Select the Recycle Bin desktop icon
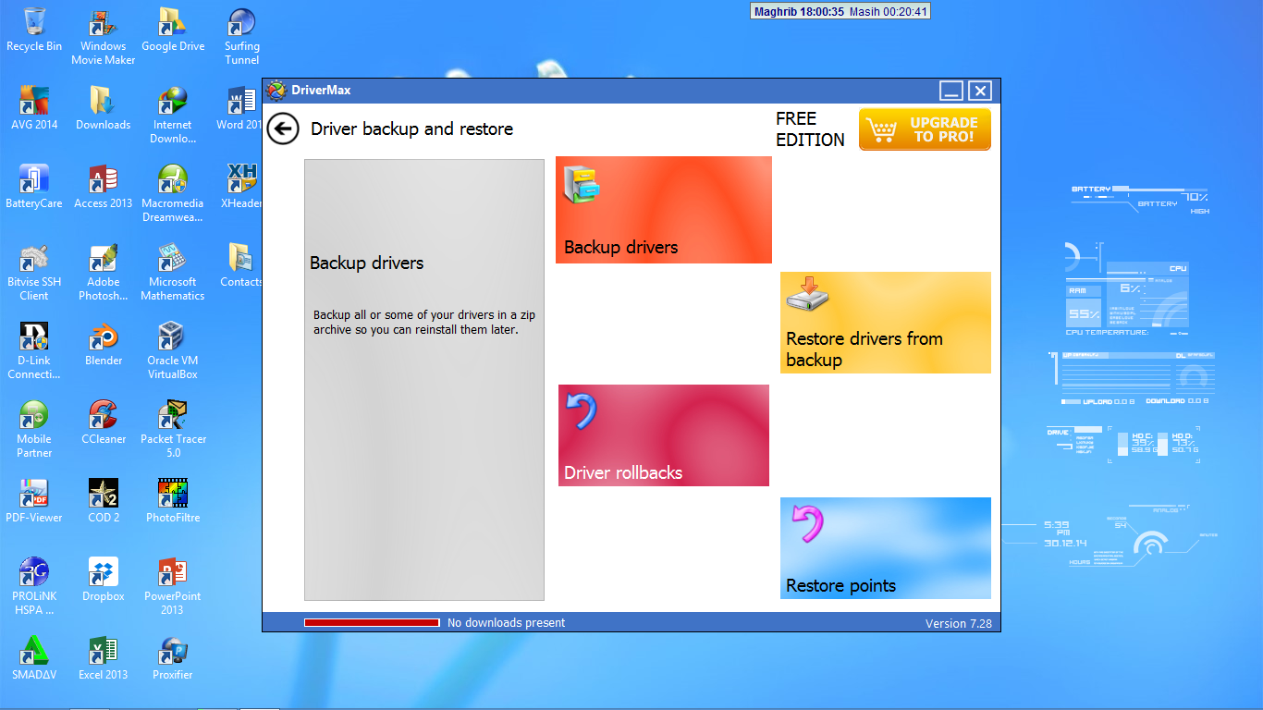Viewport: 1263px width, 710px height. [34, 30]
